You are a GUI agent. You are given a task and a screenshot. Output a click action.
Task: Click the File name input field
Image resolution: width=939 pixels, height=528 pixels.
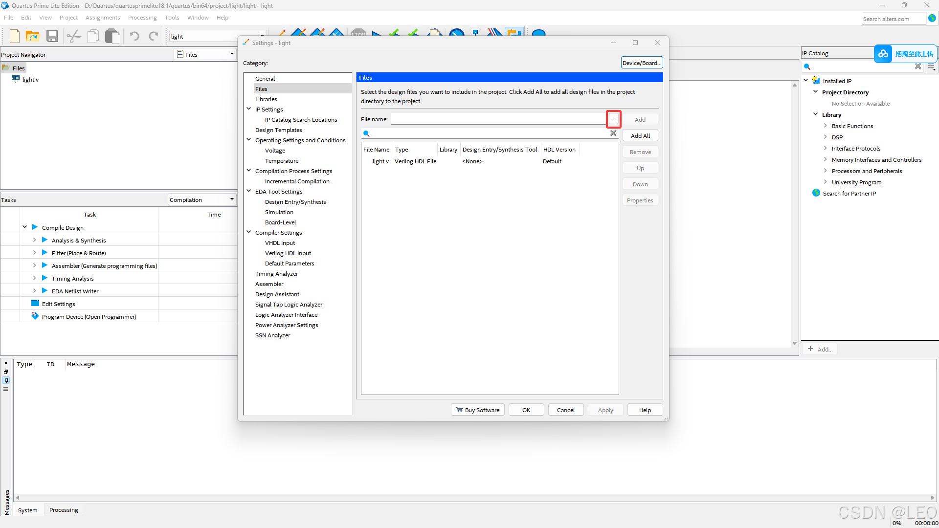coord(498,119)
